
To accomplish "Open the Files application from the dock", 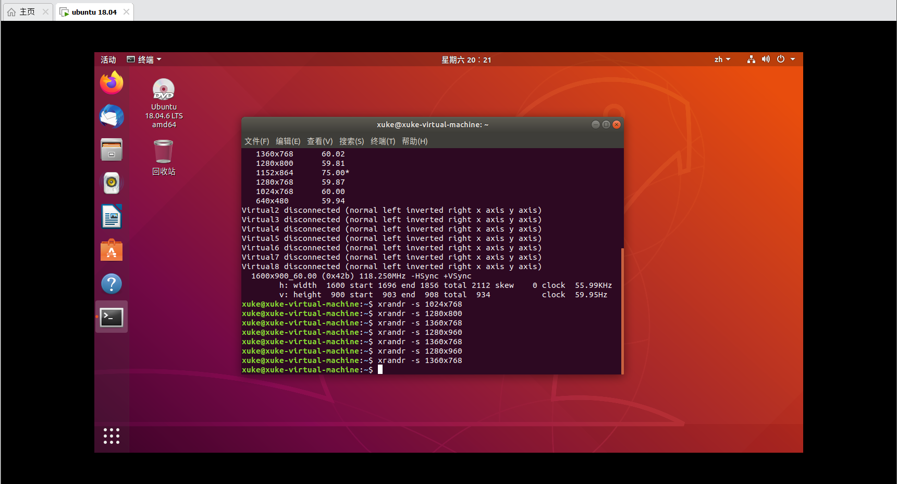I will (111, 149).
